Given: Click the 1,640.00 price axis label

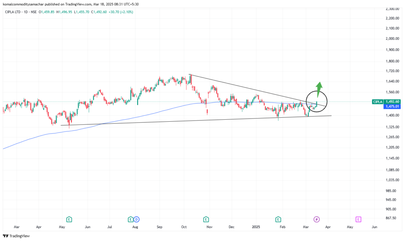Looking at the screenshot, I should [392, 81].
